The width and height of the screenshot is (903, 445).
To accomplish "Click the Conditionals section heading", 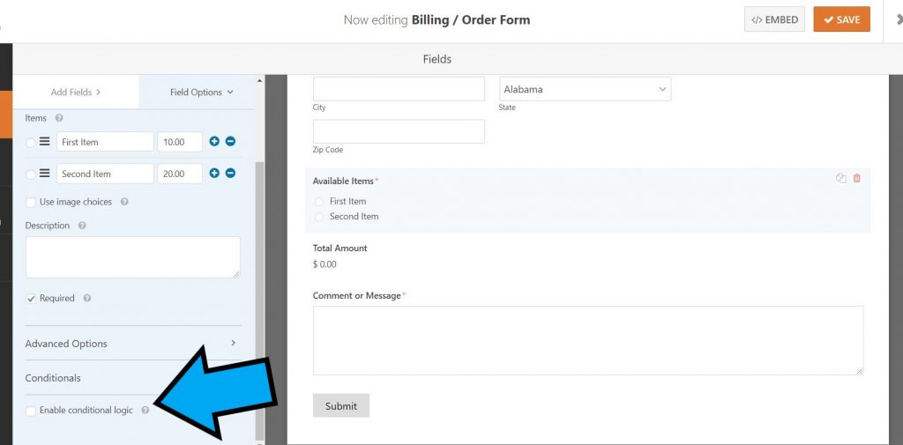I will tap(53, 378).
